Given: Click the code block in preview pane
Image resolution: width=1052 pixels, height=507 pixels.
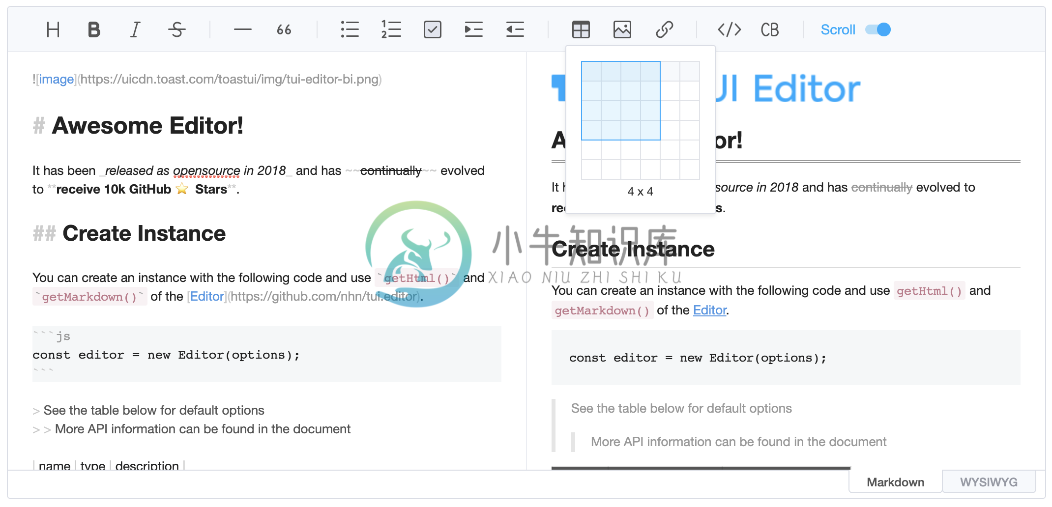Looking at the screenshot, I should [x=786, y=358].
